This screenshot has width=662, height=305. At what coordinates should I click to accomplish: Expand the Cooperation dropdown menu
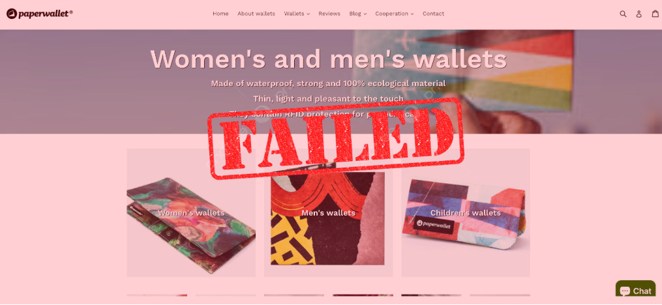point(395,14)
